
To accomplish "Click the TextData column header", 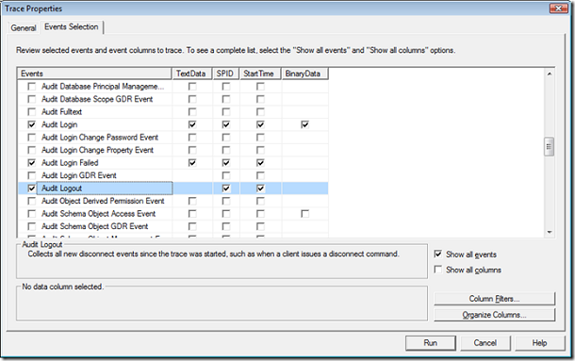I will (192, 74).
